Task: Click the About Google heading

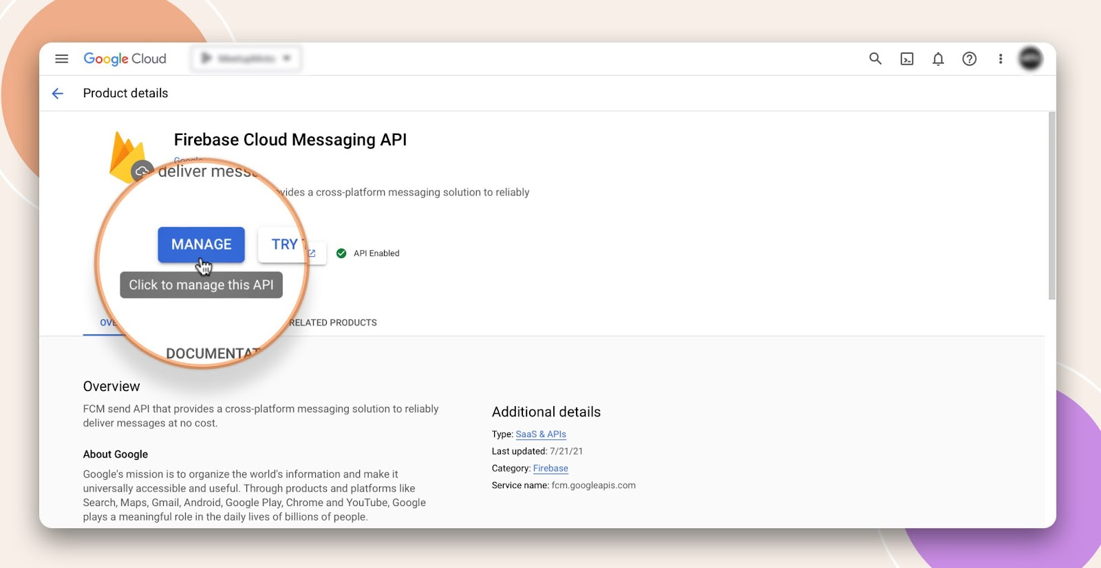Action: (116, 454)
